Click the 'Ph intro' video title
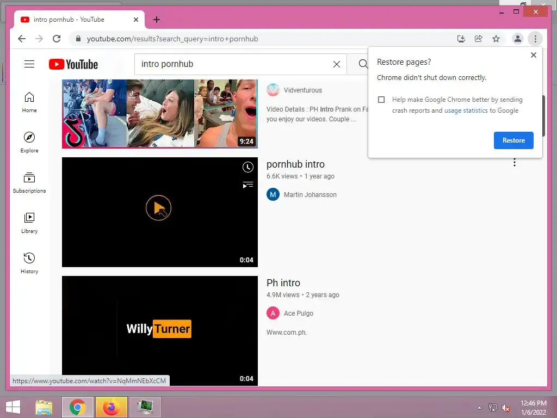This screenshot has height=418, width=557. coord(283,283)
